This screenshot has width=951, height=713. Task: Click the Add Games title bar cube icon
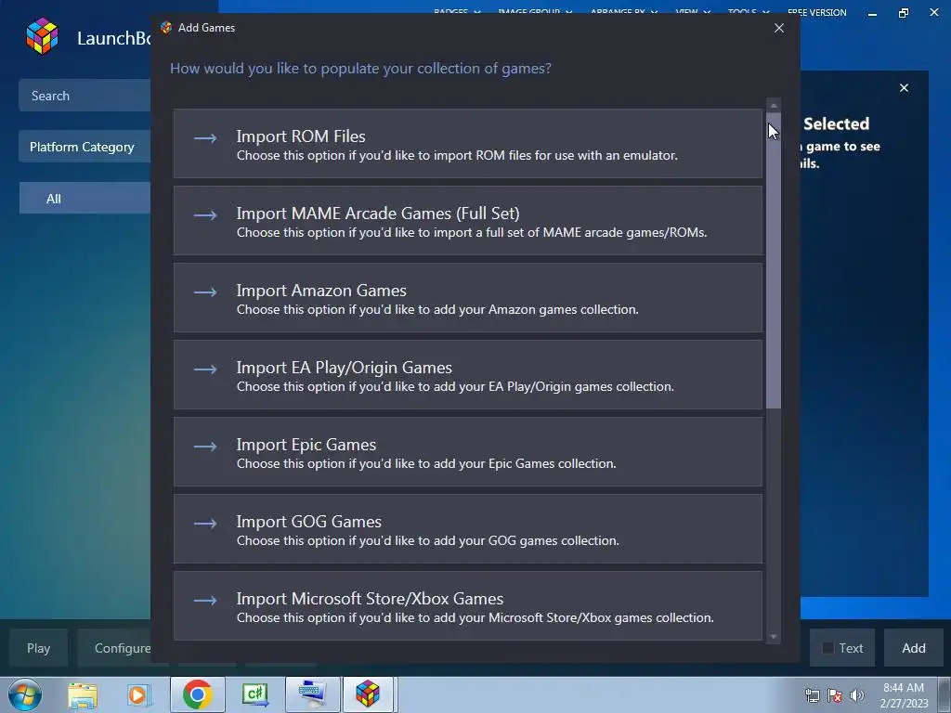pyautogui.click(x=165, y=27)
